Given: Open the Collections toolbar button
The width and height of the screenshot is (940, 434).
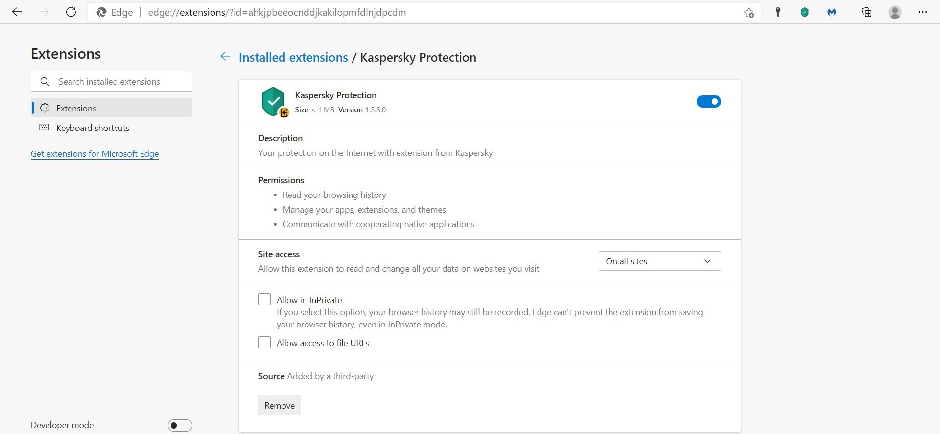Looking at the screenshot, I should pos(867,13).
